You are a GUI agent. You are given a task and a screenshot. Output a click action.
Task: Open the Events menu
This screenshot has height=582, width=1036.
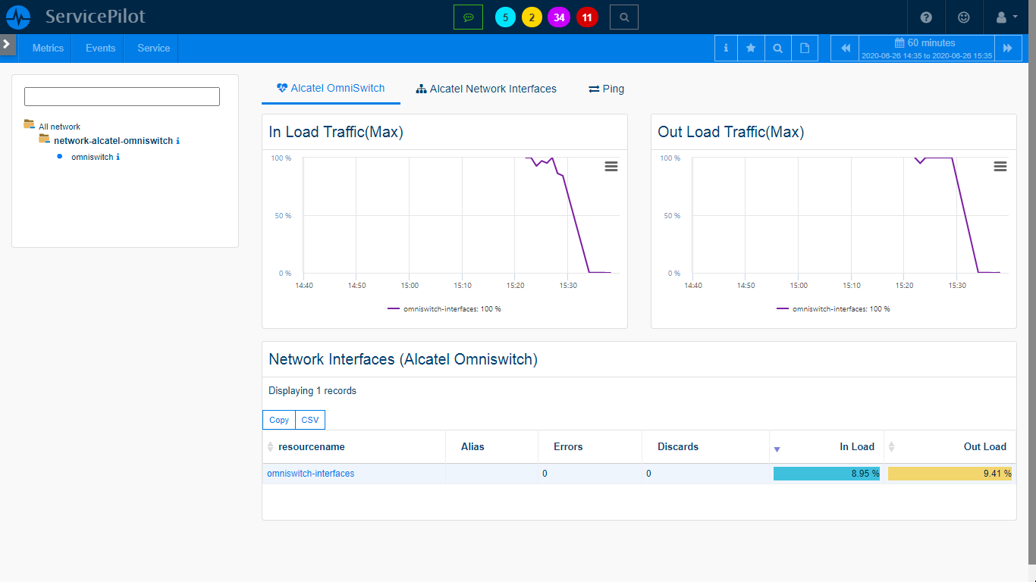(x=100, y=48)
